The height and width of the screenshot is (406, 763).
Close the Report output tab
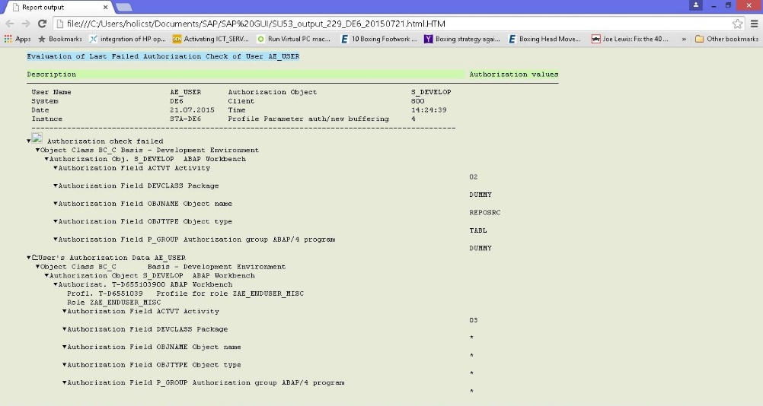coord(106,8)
